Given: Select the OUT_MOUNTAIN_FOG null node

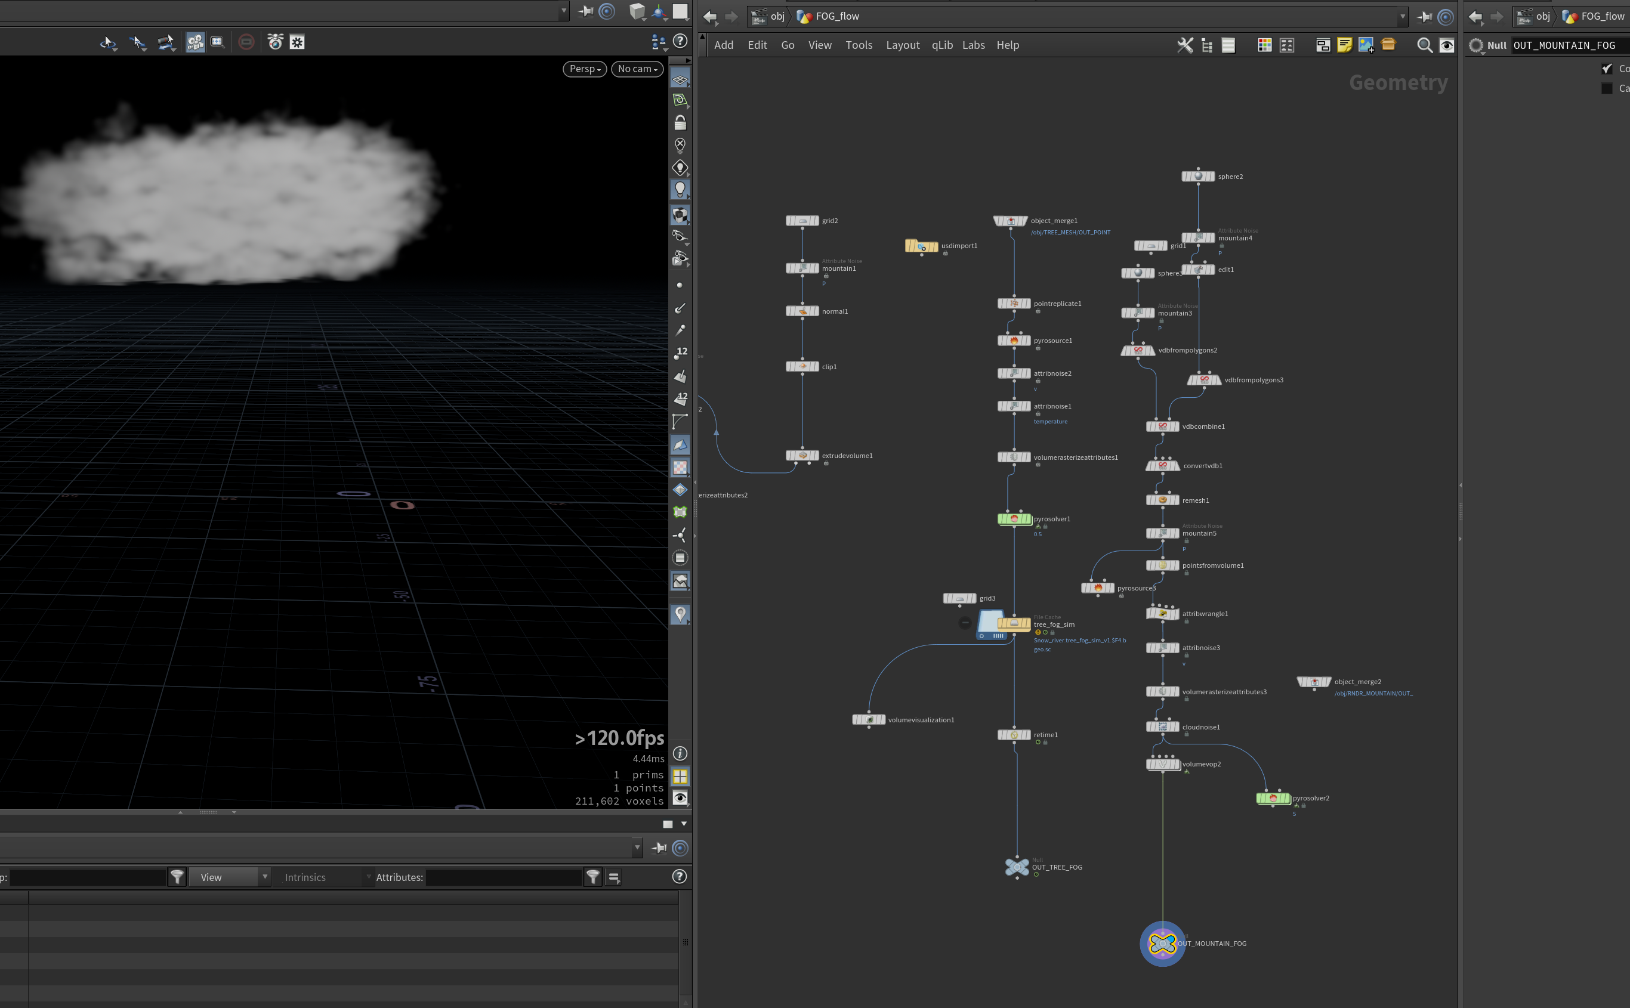Looking at the screenshot, I should pos(1162,944).
